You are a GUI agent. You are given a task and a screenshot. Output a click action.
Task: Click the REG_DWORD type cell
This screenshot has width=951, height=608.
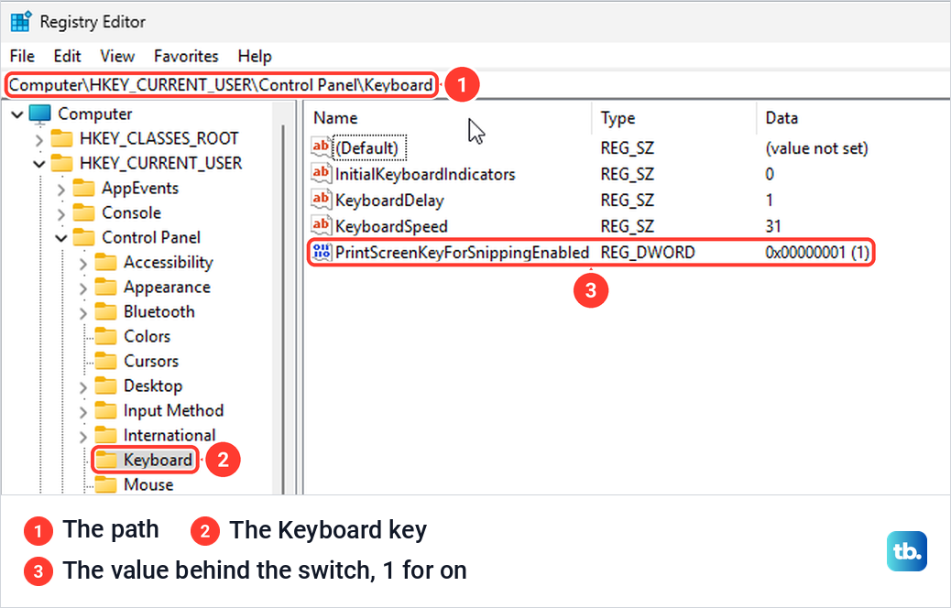pos(648,252)
